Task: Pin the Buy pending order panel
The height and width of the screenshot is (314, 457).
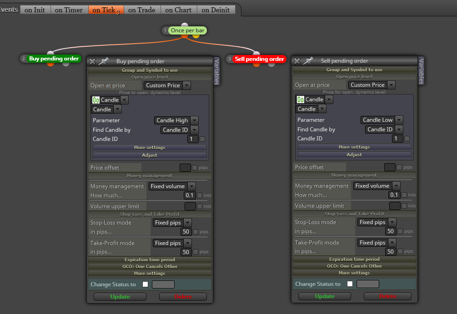Action: click(104, 61)
